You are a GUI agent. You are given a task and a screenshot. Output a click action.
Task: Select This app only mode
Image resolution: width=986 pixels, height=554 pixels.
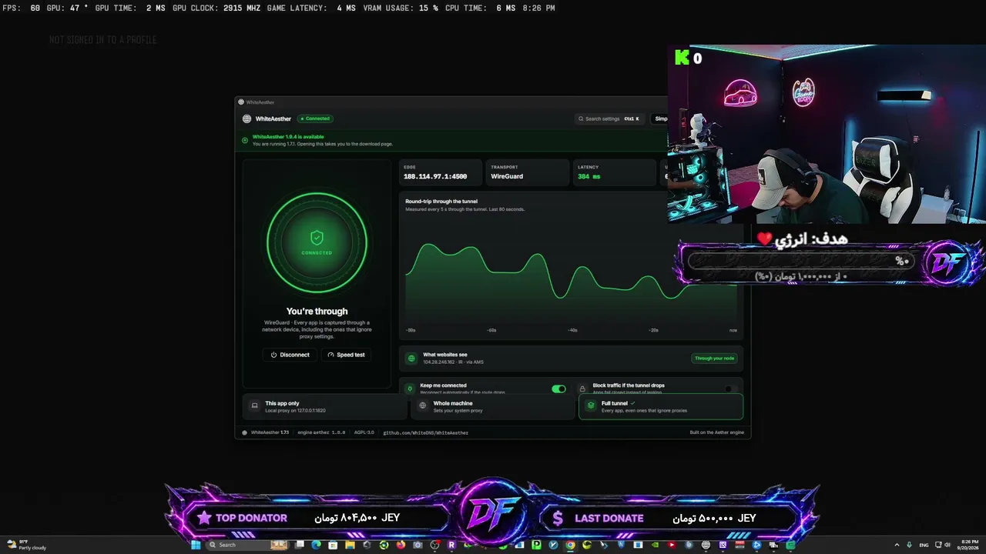tap(326, 407)
